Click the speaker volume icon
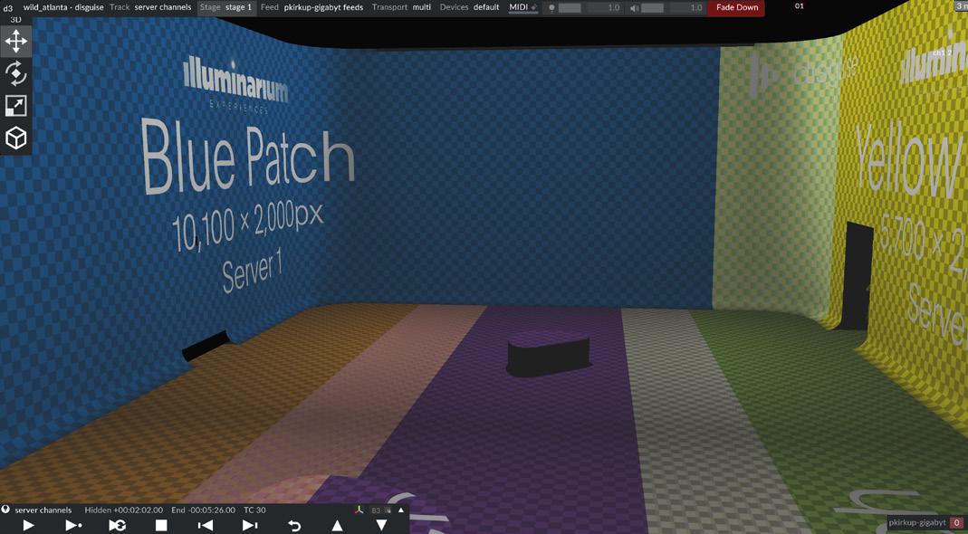 [633, 8]
